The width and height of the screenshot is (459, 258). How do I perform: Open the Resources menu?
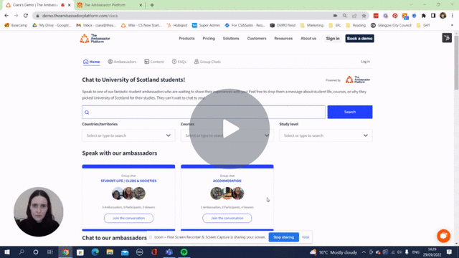click(x=283, y=38)
